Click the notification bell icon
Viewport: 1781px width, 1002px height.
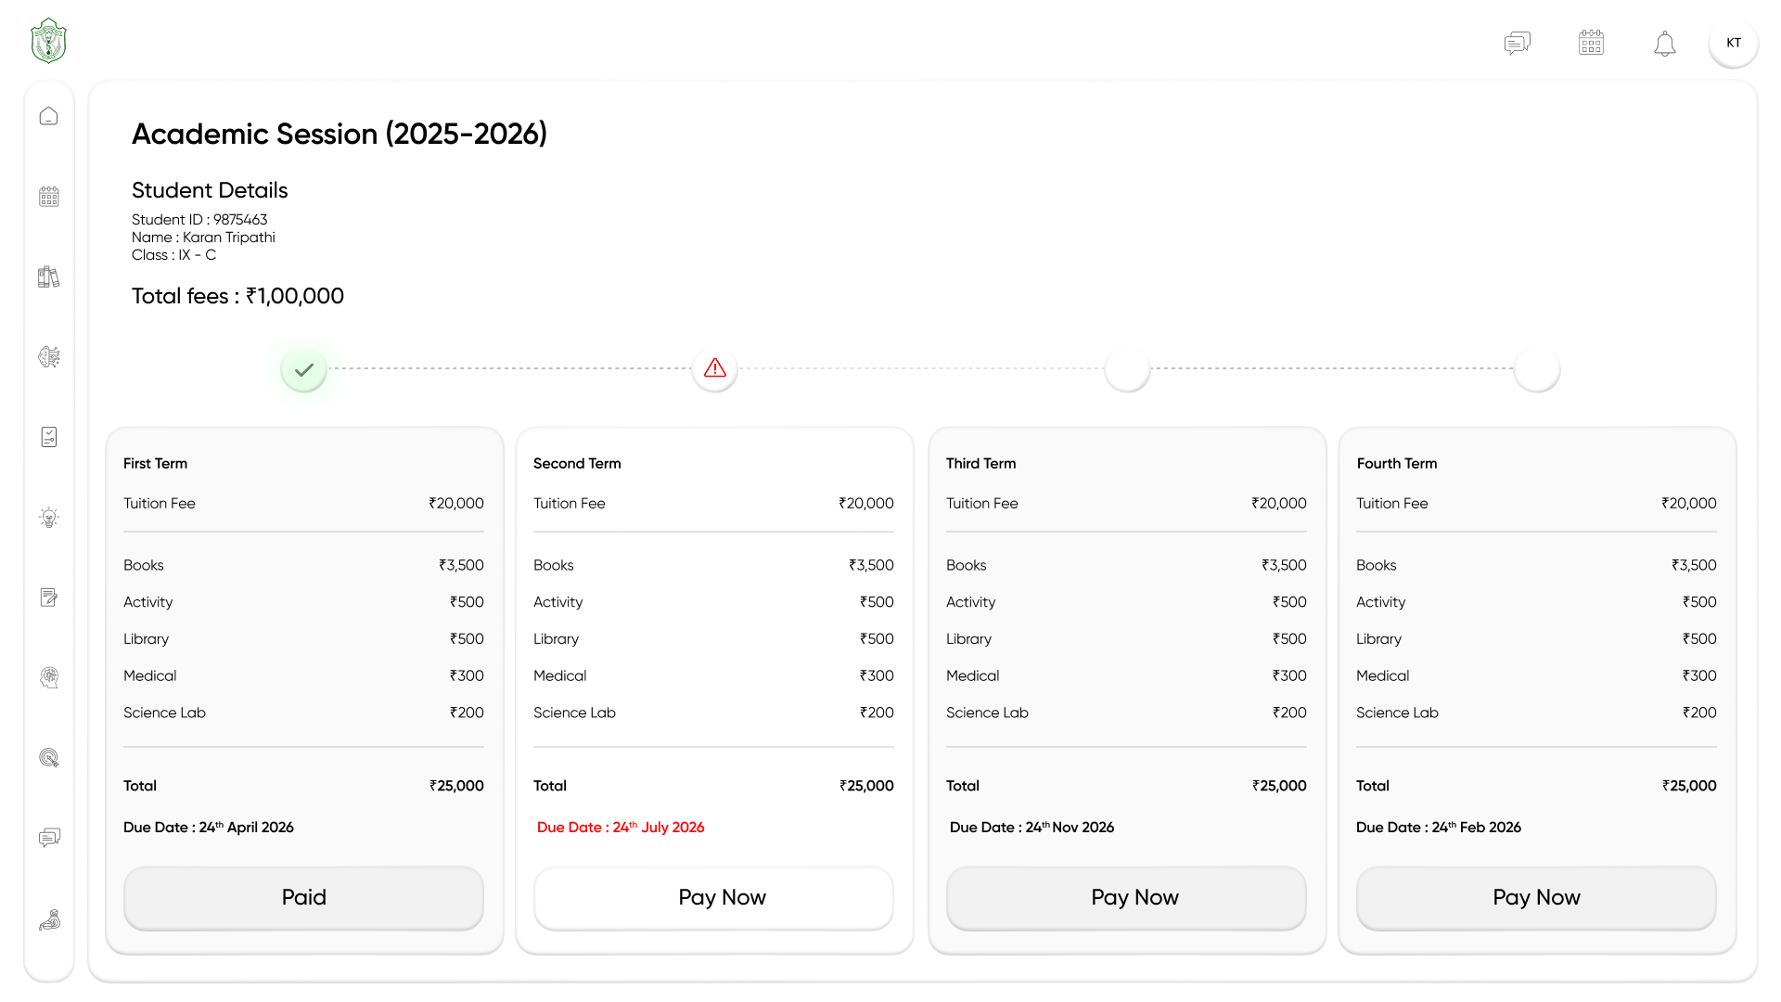(1665, 43)
